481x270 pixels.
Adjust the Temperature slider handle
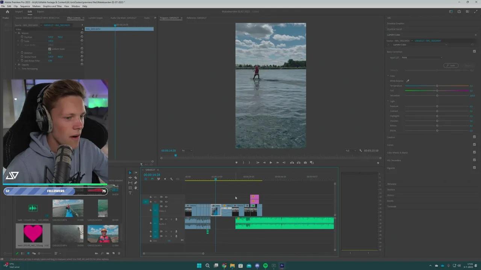point(437,86)
